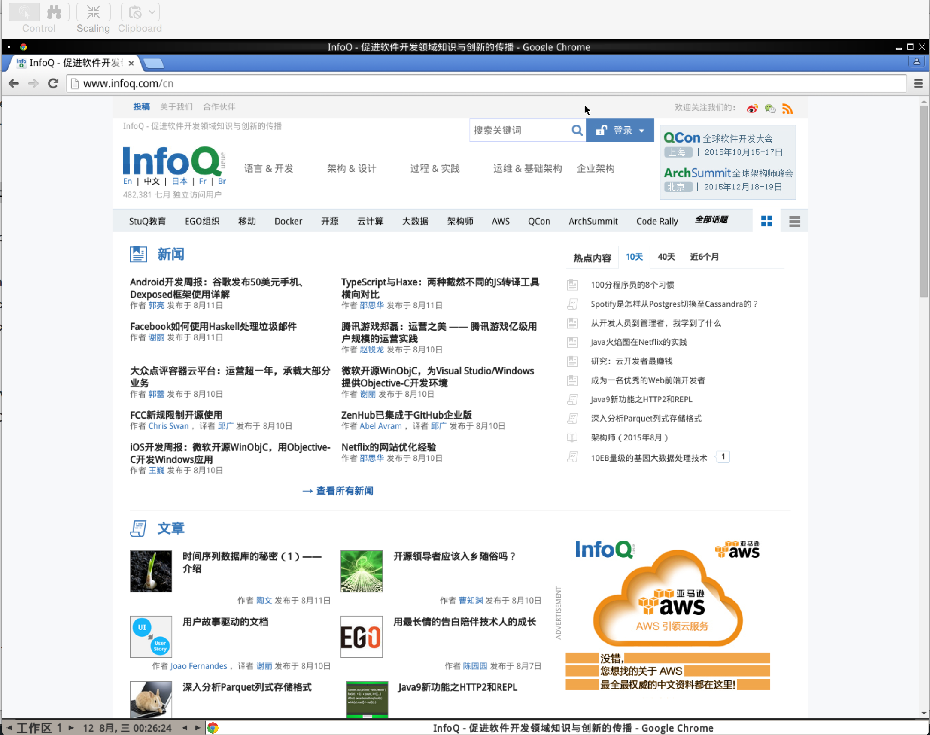Open Chrome hamburger menu

(918, 83)
